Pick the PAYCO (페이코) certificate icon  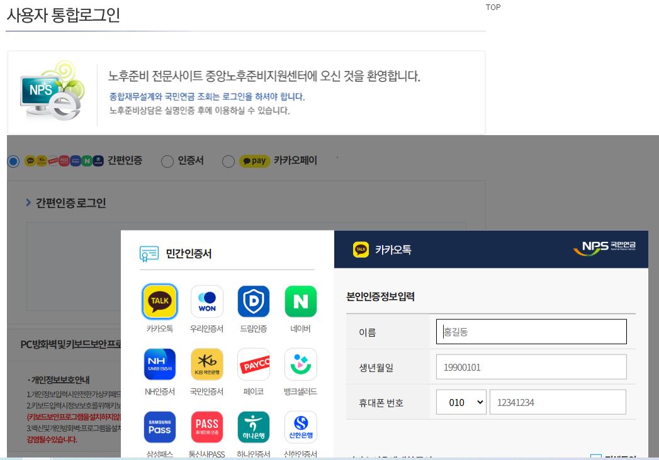click(x=254, y=364)
